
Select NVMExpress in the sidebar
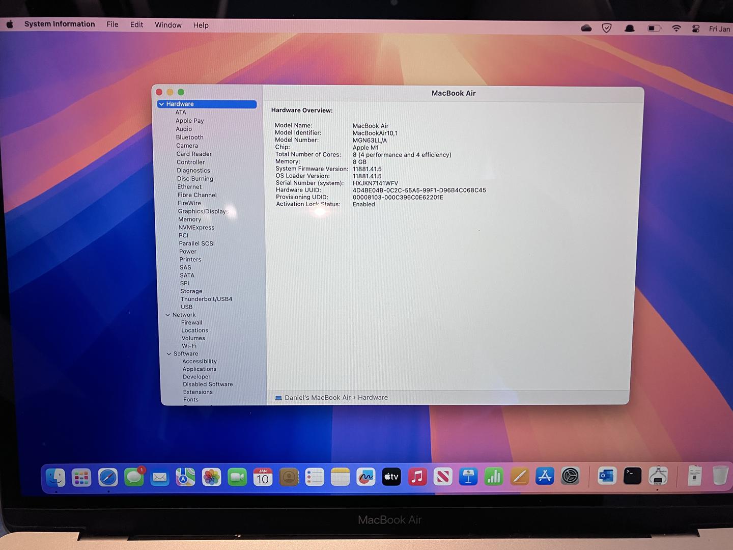point(196,228)
